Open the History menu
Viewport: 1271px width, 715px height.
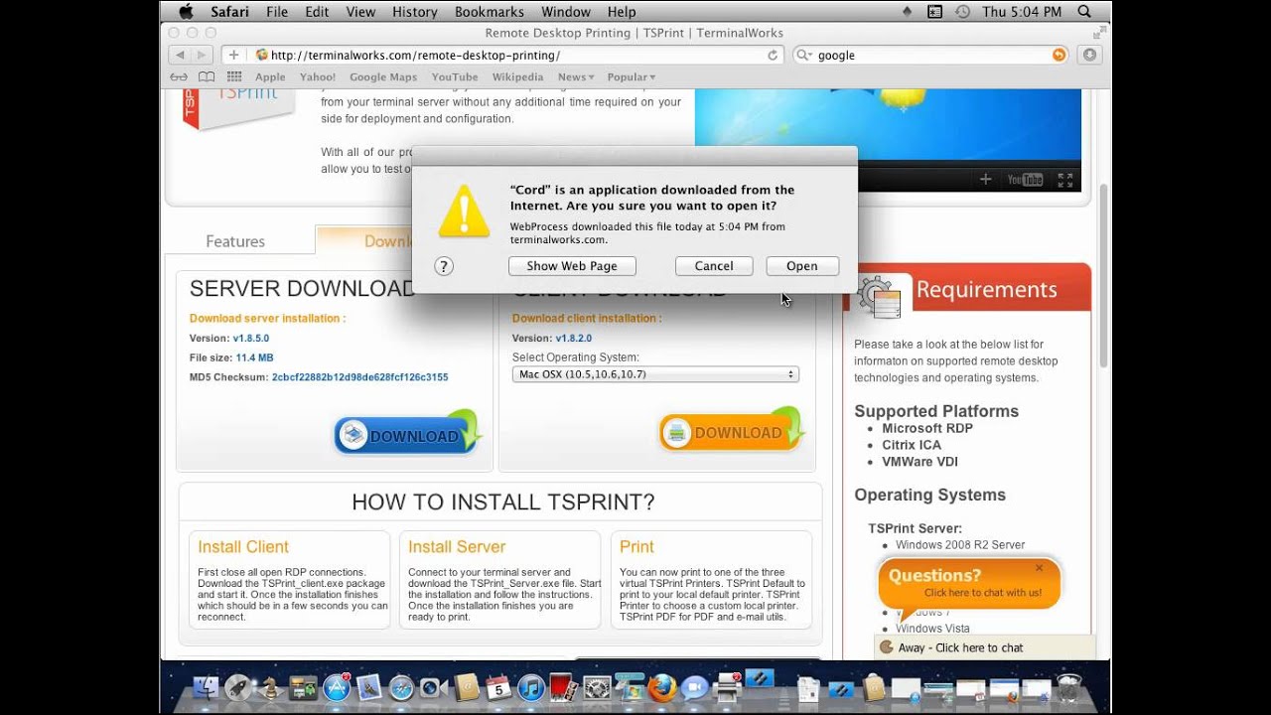point(415,12)
